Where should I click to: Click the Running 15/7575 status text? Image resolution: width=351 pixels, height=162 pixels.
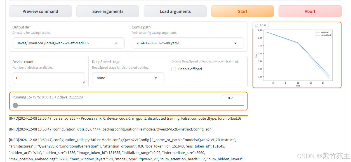[x=48, y=97]
